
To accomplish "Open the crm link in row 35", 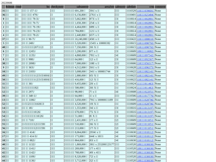I will click(145, 11).
